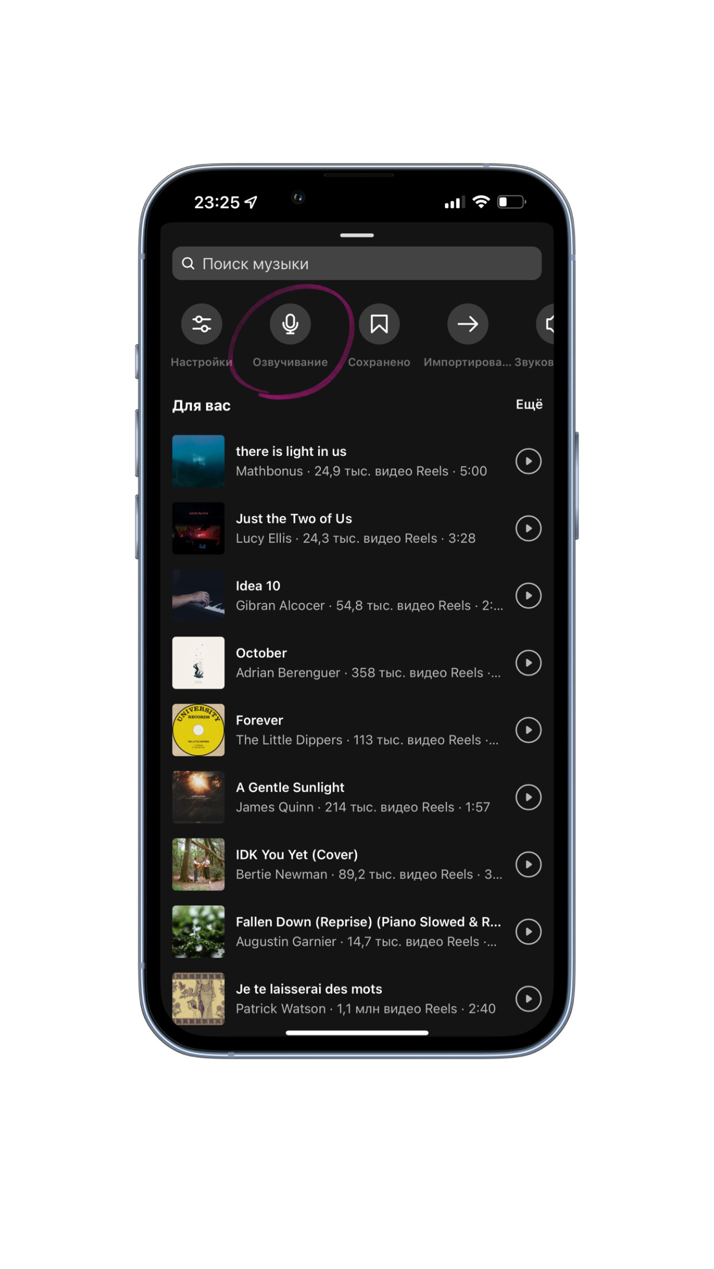
Task: Select the song IDK You Yet (Cover)
Action: click(357, 864)
